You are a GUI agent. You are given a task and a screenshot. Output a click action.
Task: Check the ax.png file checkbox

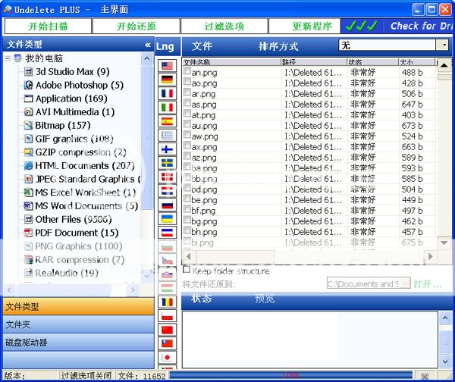[x=187, y=145]
